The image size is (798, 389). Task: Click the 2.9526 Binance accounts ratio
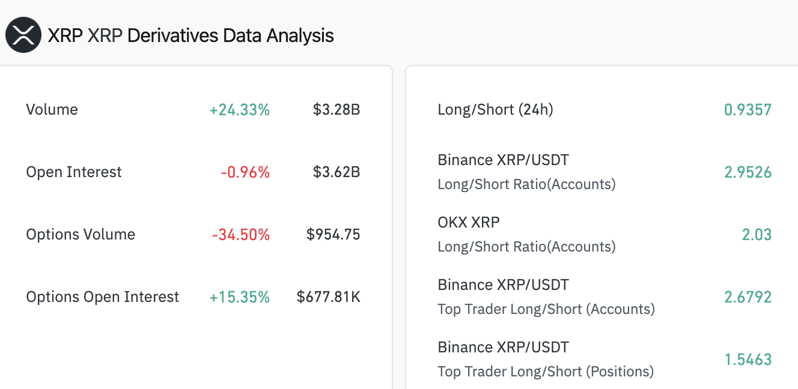(x=748, y=172)
